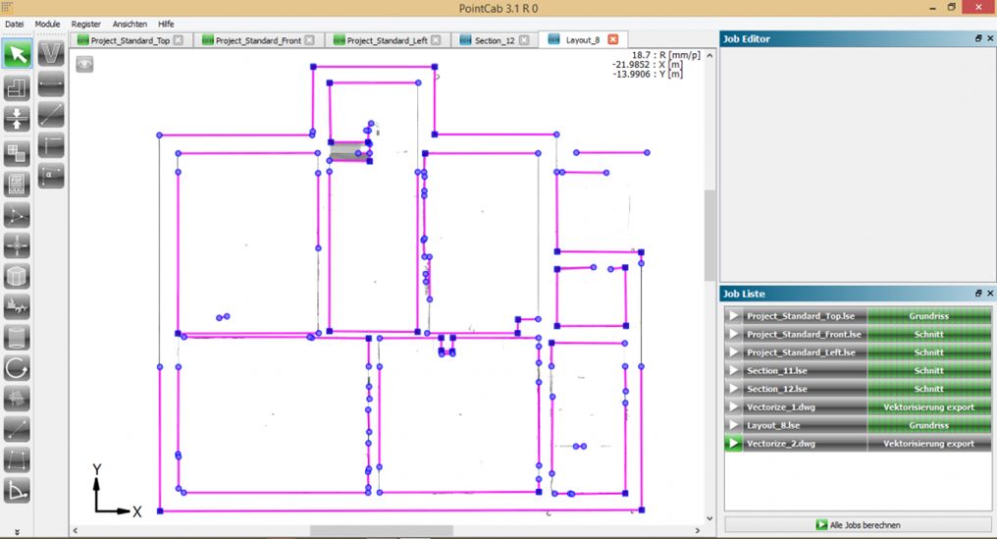The height and width of the screenshot is (539, 997).
Task: Close the Project_Standard_Front tab
Action: pos(309,40)
